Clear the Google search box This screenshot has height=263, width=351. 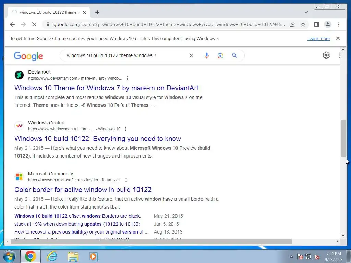191,55
